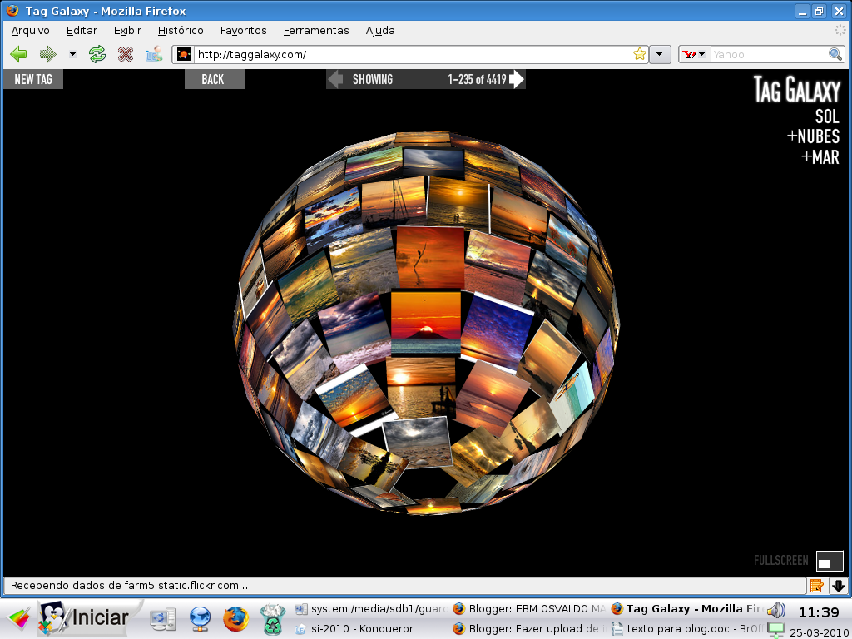Screen dimensions: 852x639
Task: Open the network globe taskbar icon
Action: pyautogui.click(x=200, y=619)
